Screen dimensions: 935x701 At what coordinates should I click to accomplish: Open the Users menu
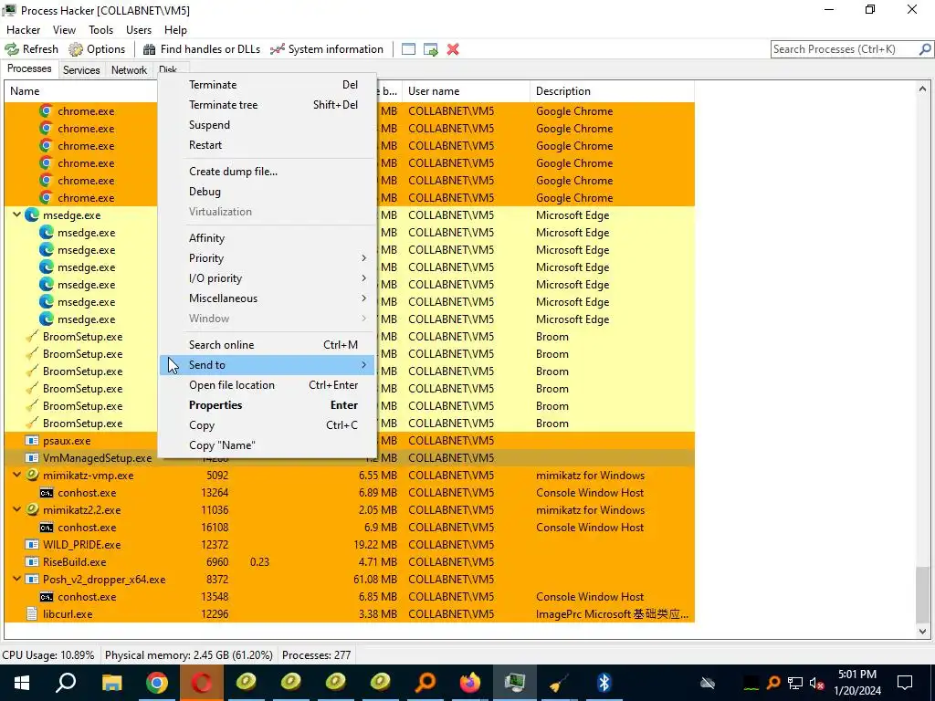pos(139,30)
